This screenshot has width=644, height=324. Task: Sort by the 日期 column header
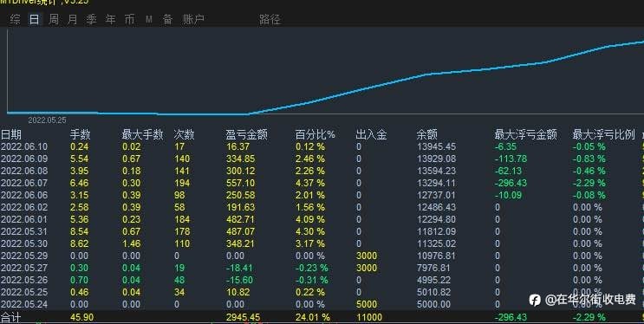coord(11,134)
